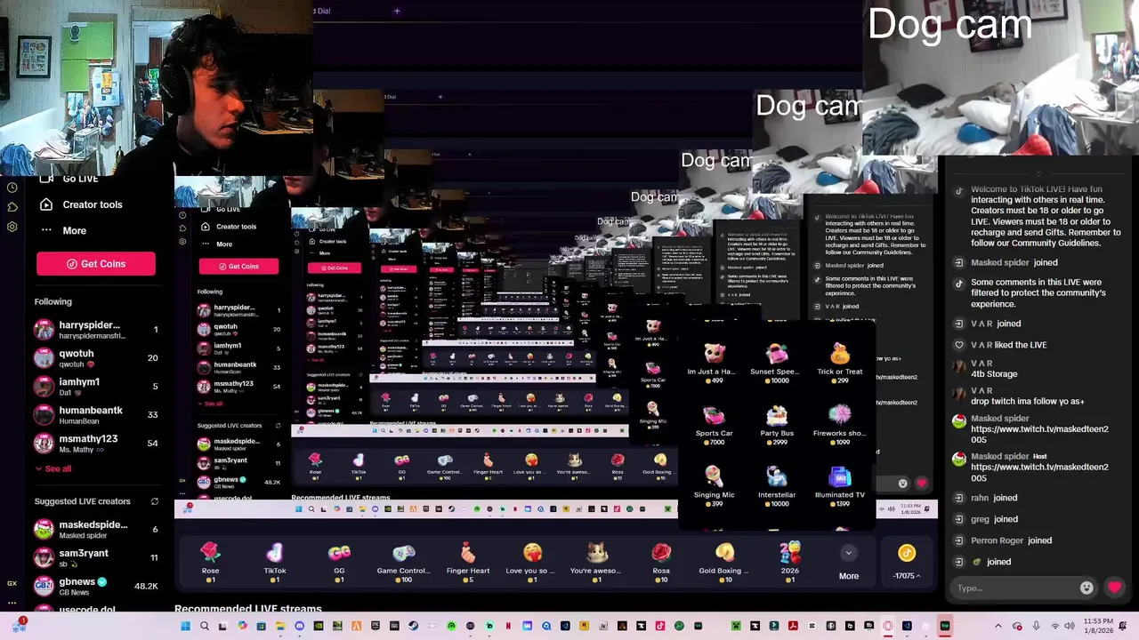
Task: Send the Finger Heart gift
Action: point(468,562)
